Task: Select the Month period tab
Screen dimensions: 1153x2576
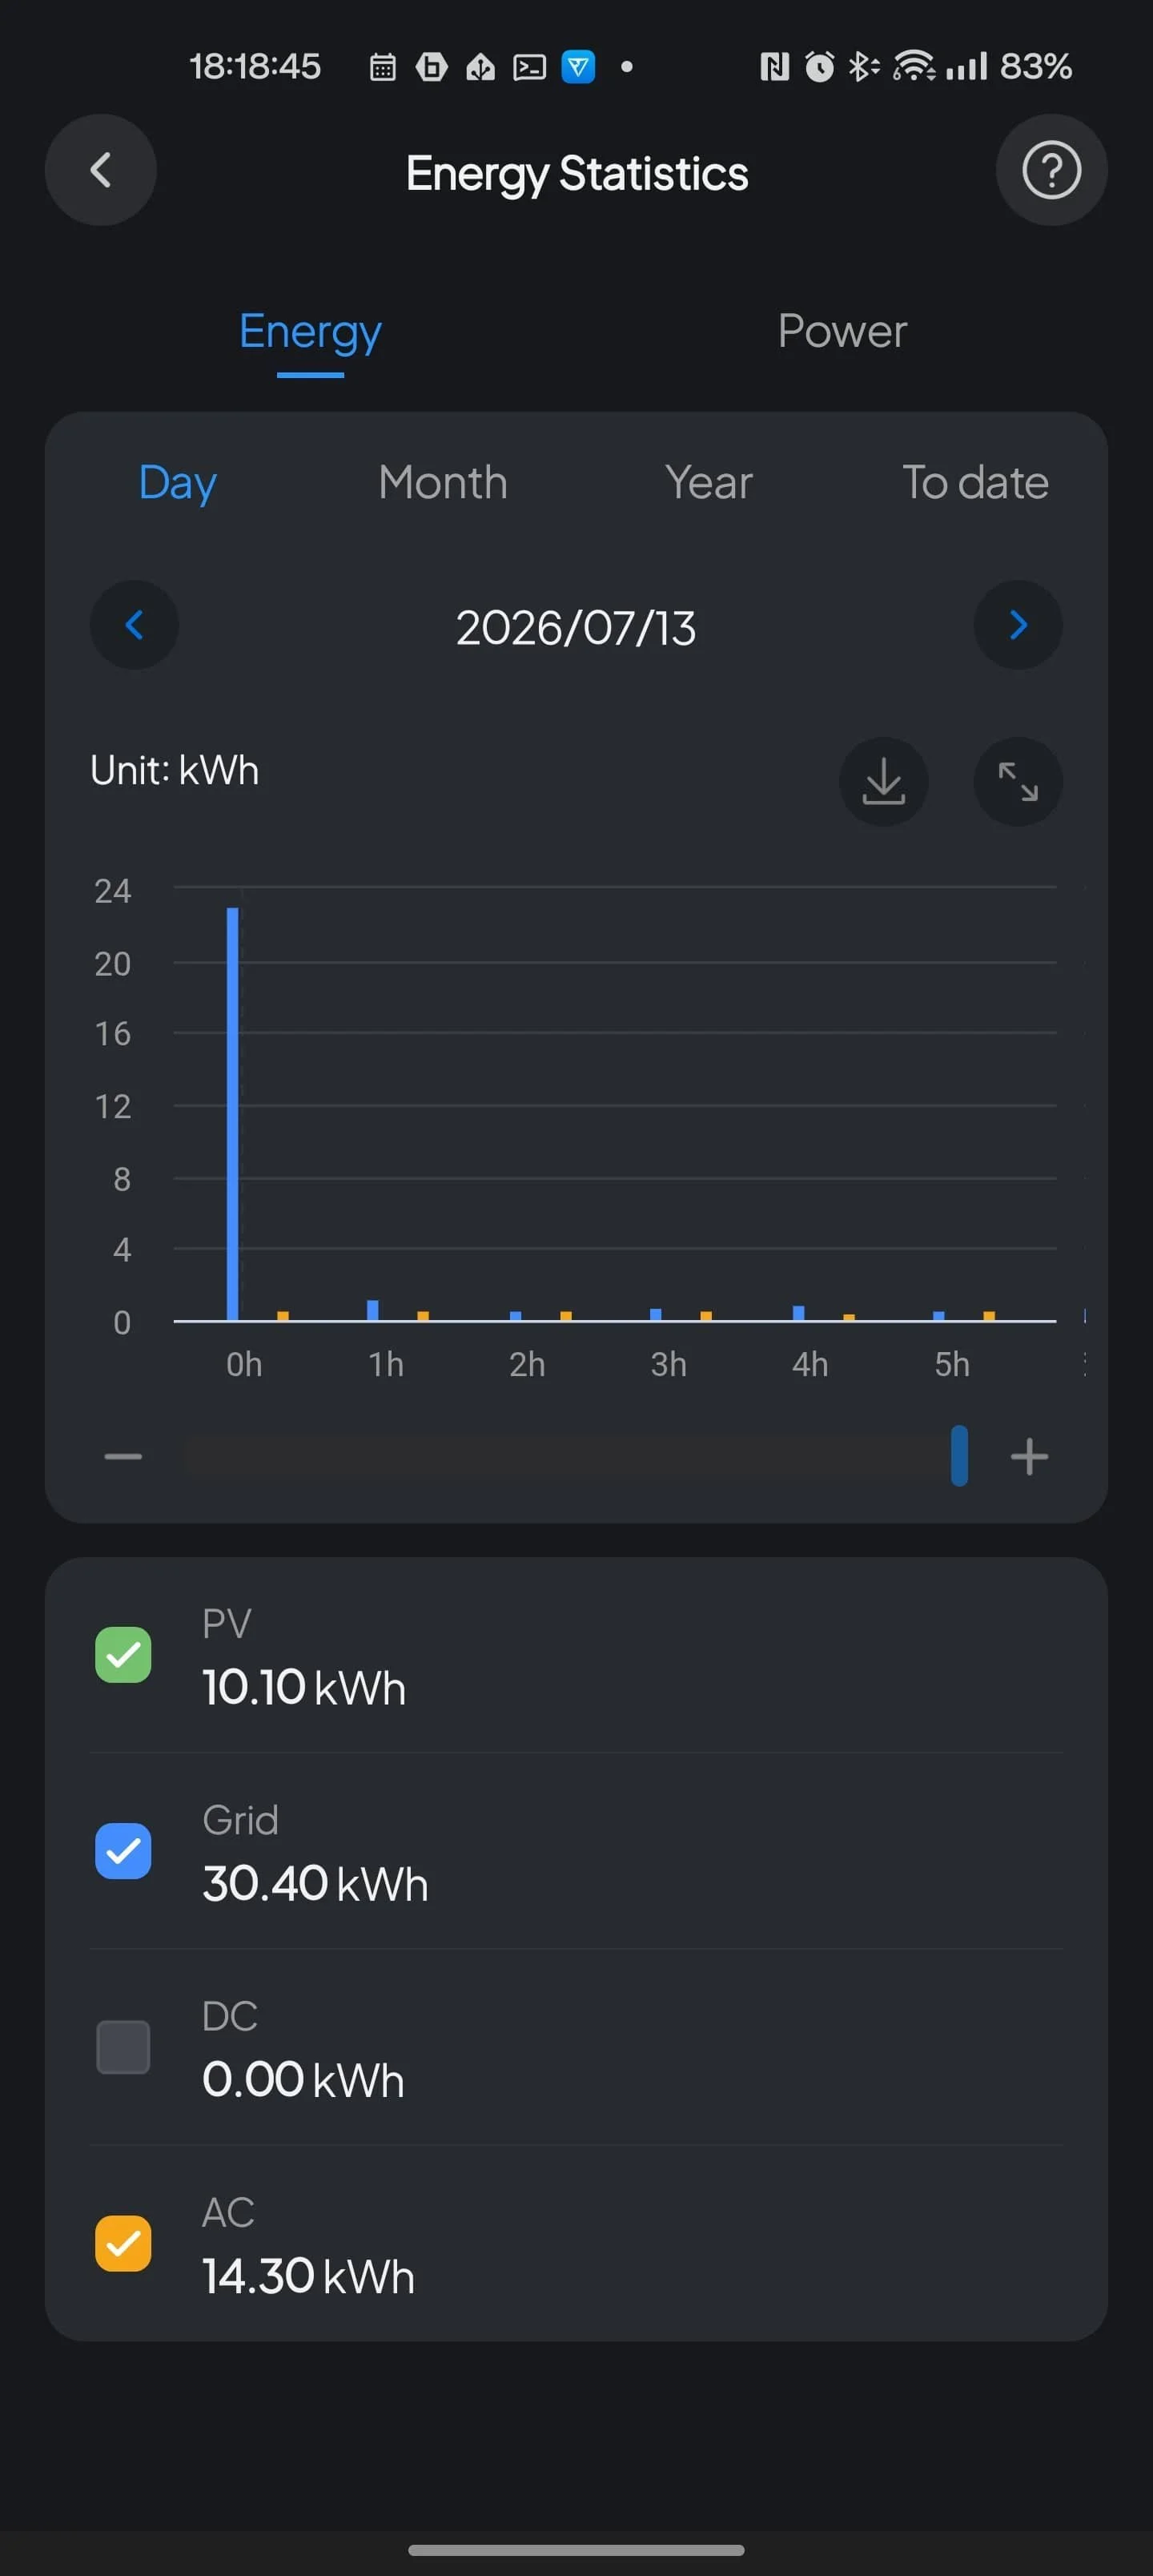Action: coord(443,483)
